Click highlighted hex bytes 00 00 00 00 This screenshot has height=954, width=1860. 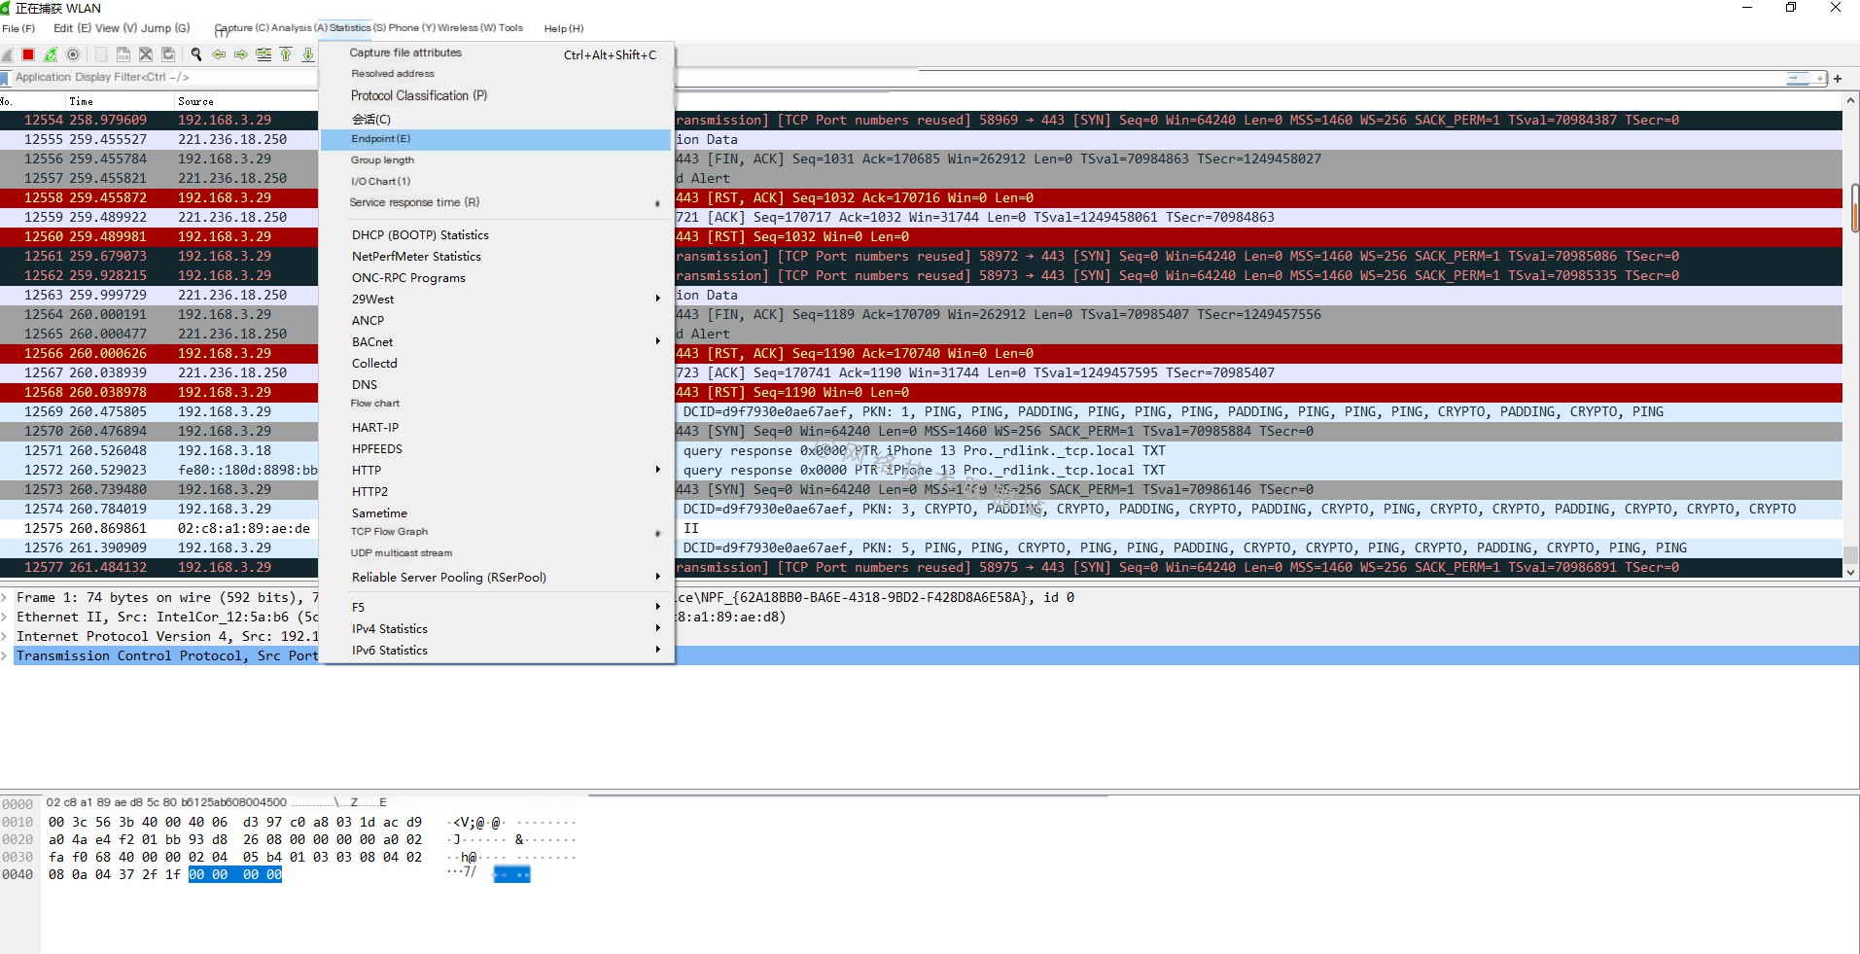(x=235, y=875)
